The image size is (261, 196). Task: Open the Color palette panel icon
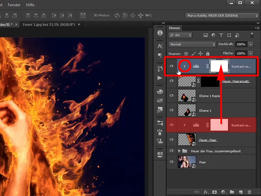click(160, 91)
